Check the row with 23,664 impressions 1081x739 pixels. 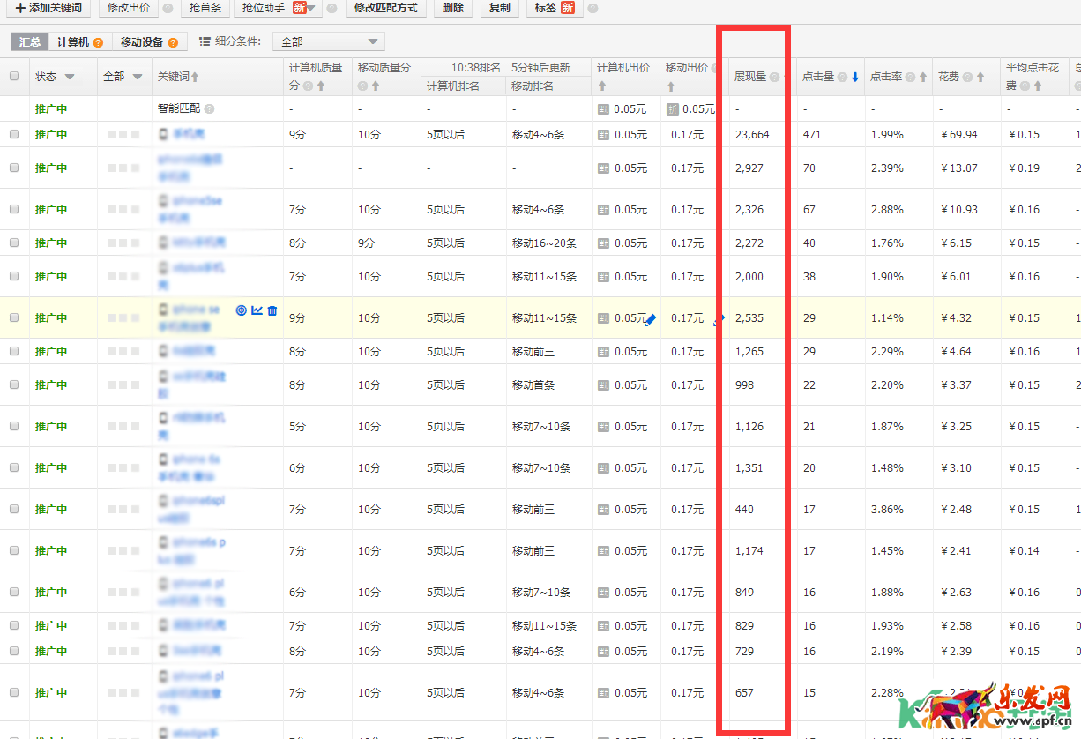tap(14, 134)
